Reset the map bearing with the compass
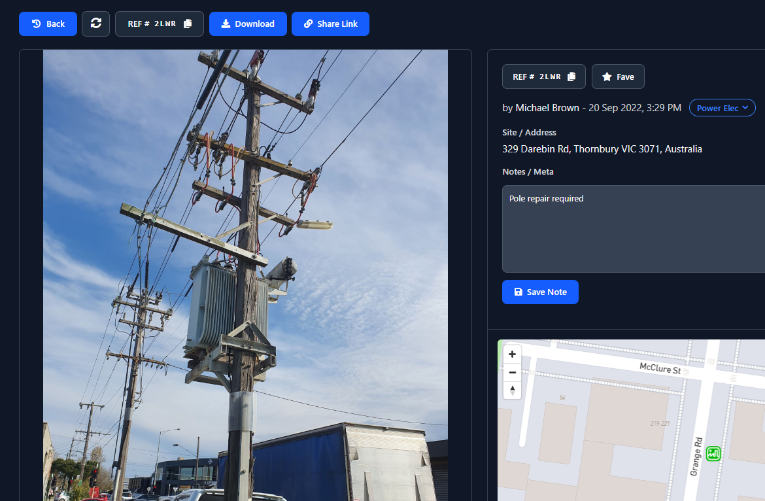The width and height of the screenshot is (765, 501). 512,390
